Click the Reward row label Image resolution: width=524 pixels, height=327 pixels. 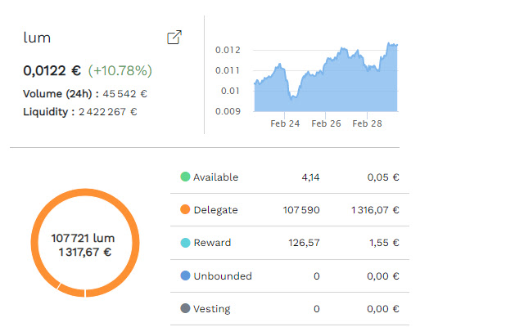(x=213, y=243)
